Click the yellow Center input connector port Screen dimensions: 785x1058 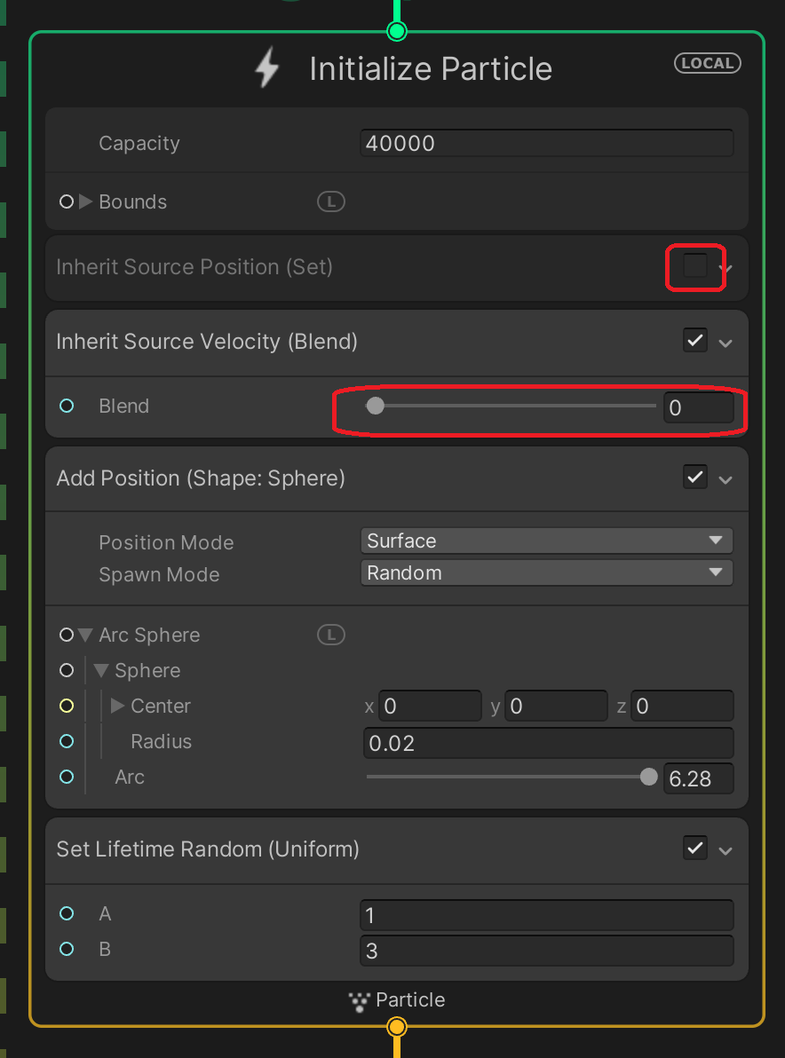point(66,707)
